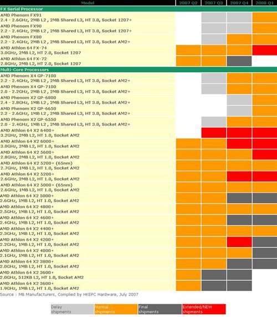The height and width of the screenshot is (317, 277).
Task: Click the Athlon 64 X2 5000+ (65nm) name
Action: click(37, 185)
